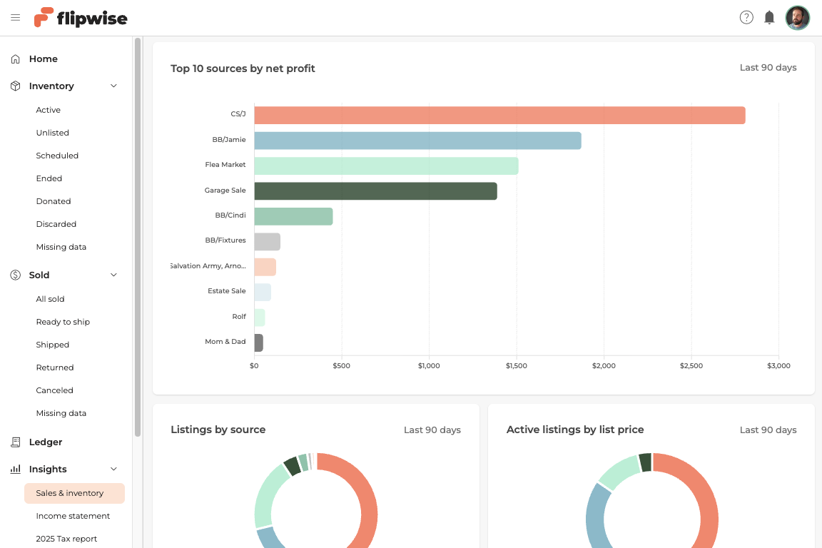Open Inventory Missing data page
This screenshot has height=548, width=822.
click(x=61, y=246)
